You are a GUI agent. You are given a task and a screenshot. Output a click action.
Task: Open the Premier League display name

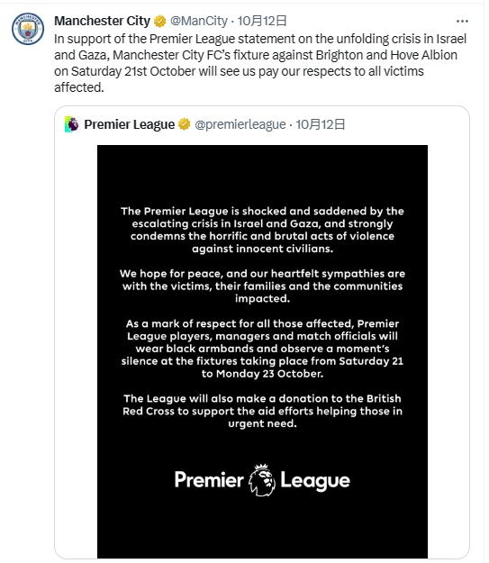[130, 124]
